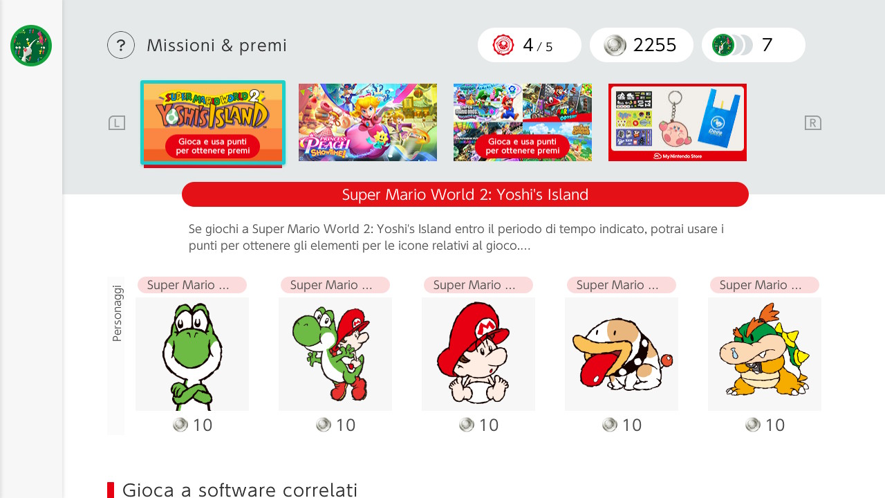Open the icon parts counter showing 7
Viewport: 885px width, 498px height.
click(x=754, y=45)
